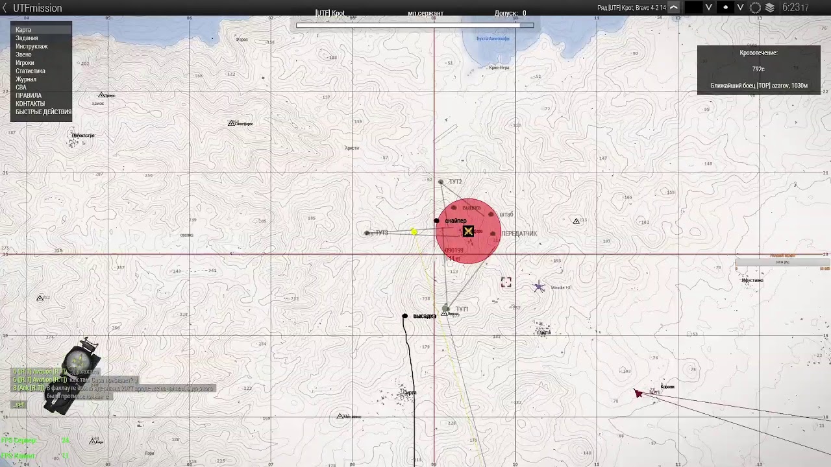Click the triangle hill marker near замок
This screenshot has width=831, height=467.
tap(102, 95)
